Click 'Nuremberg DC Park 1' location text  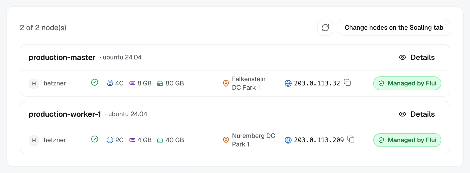[254, 140]
